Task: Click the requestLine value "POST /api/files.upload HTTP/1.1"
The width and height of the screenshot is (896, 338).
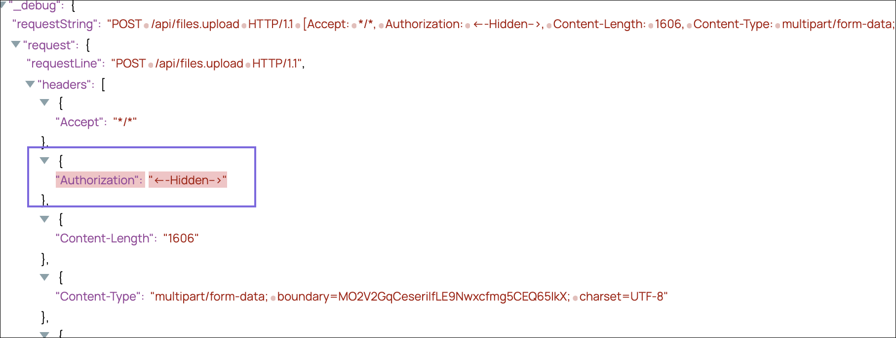Action: click(207, 64)
